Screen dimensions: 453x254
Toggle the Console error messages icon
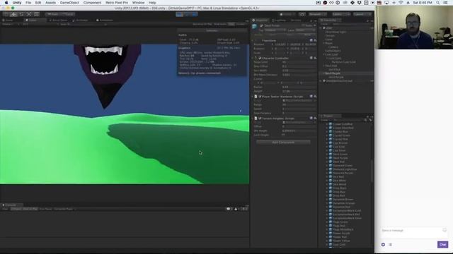point(244,209)
